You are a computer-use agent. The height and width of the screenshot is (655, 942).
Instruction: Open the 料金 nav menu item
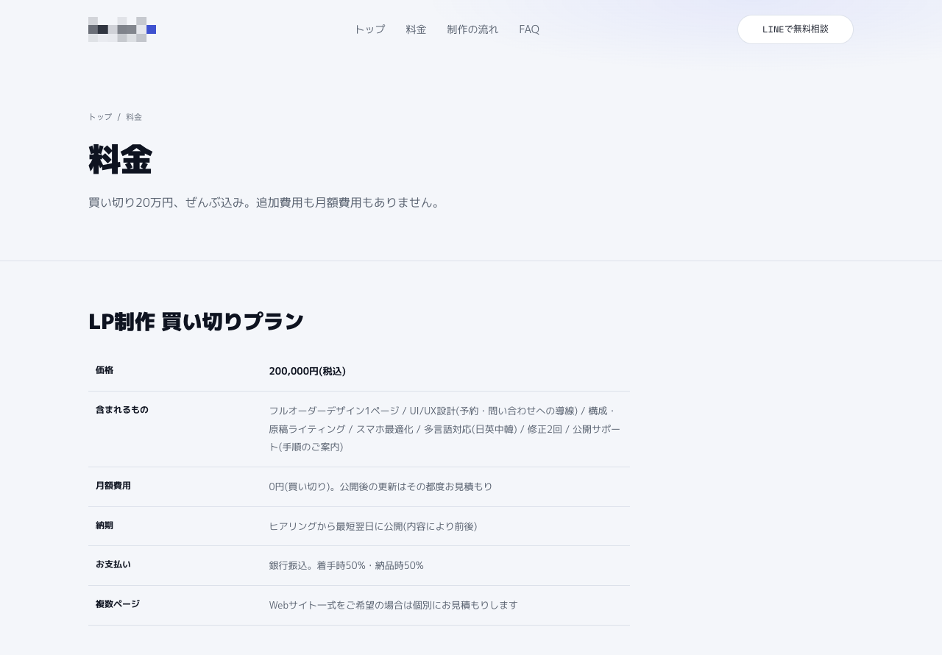pos(416,29)
